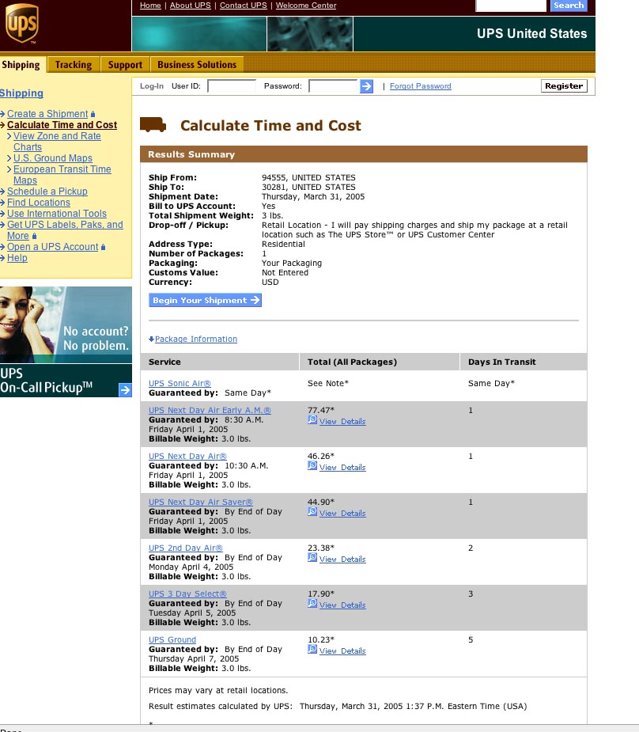
Task: Open U.S. Ground Maps sidebar item
Action: pos(53,158)
